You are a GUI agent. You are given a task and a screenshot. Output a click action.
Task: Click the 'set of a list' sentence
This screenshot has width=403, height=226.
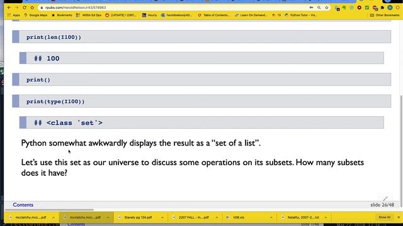click(x=141, y=143)
